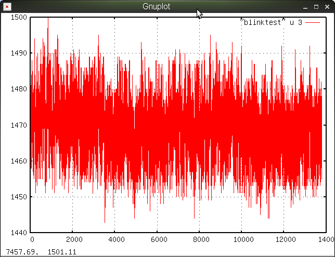Click the Gnuplot title bar text
The image size is (335, 257).
click(x=156, y=7)
